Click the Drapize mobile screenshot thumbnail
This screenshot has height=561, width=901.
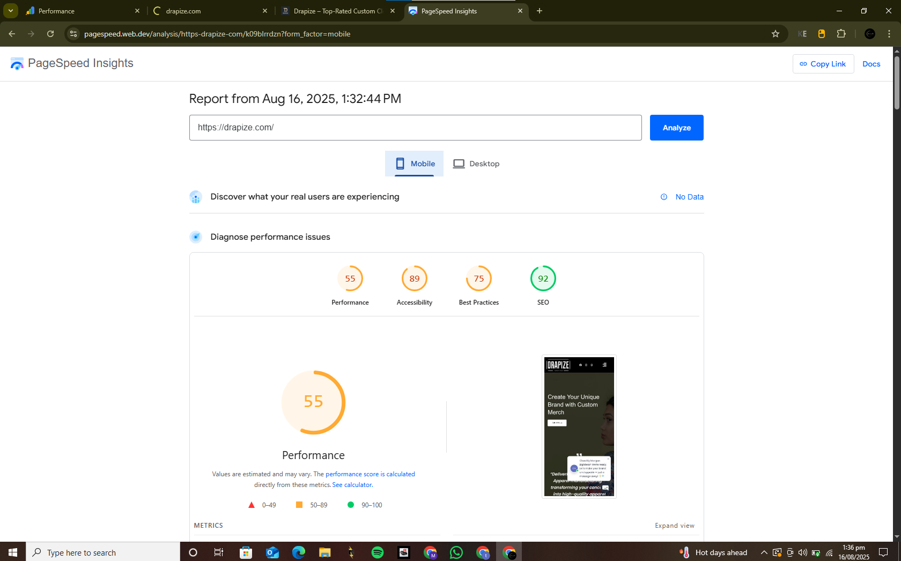point(579,427)
